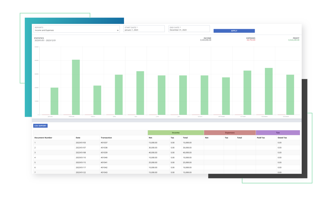Select transaction #31040 row entry
This screenshot has width=329, height=200.
tap(104, 158)
